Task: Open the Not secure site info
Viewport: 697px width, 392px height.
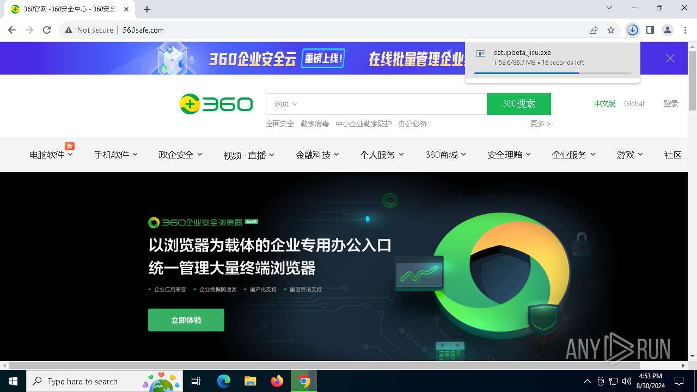Action: pos(89,30)
